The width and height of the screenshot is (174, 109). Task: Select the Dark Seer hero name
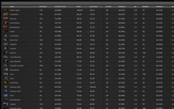tap(14, 40)
